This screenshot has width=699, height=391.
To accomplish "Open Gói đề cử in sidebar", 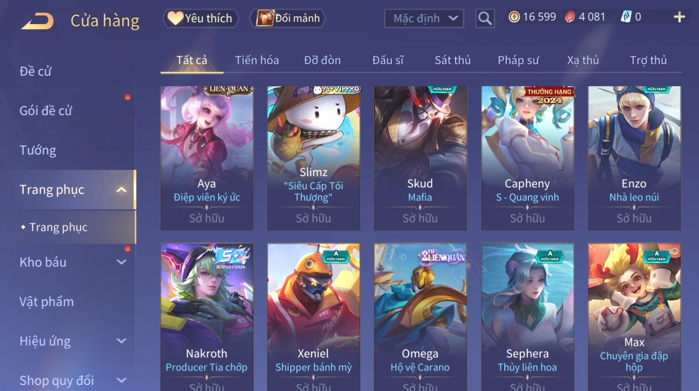I will 46,111.
